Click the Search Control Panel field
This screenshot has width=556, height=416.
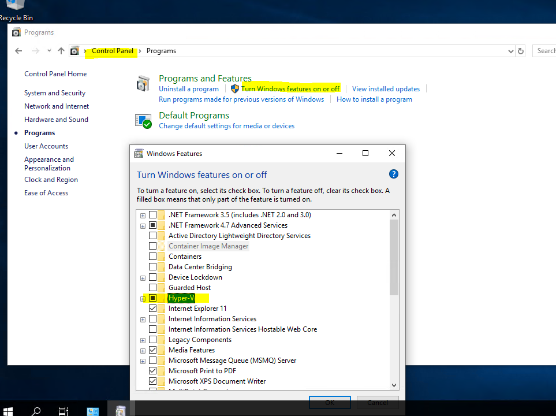(544, 51)
